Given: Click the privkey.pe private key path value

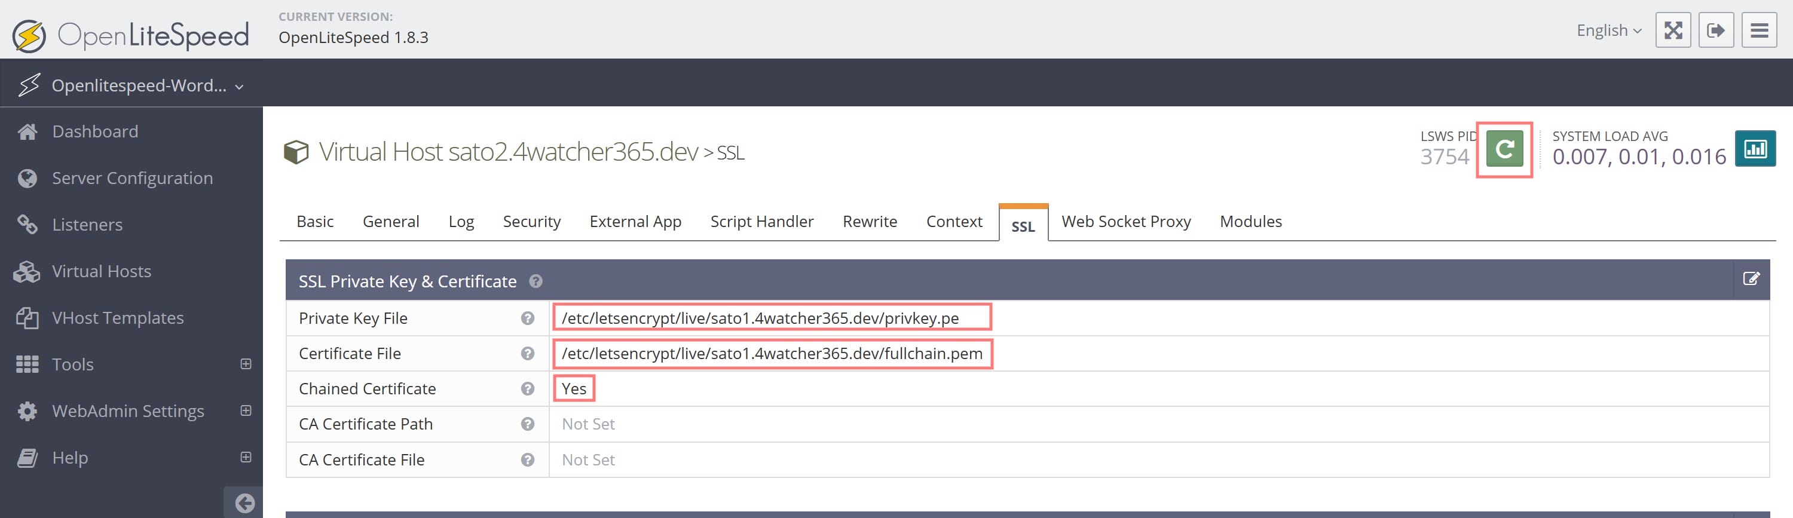Looking at the screenshot, I should point(760,318).
